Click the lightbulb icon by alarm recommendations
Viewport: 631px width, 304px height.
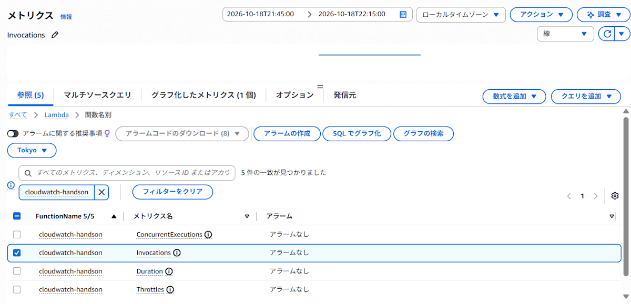(x=107, y=134)
